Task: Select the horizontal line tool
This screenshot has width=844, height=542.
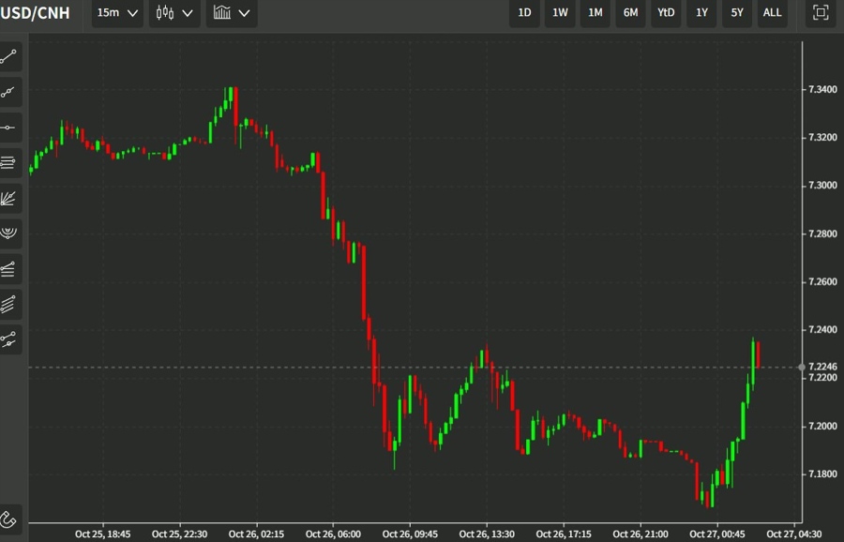Action: (9, 128)
